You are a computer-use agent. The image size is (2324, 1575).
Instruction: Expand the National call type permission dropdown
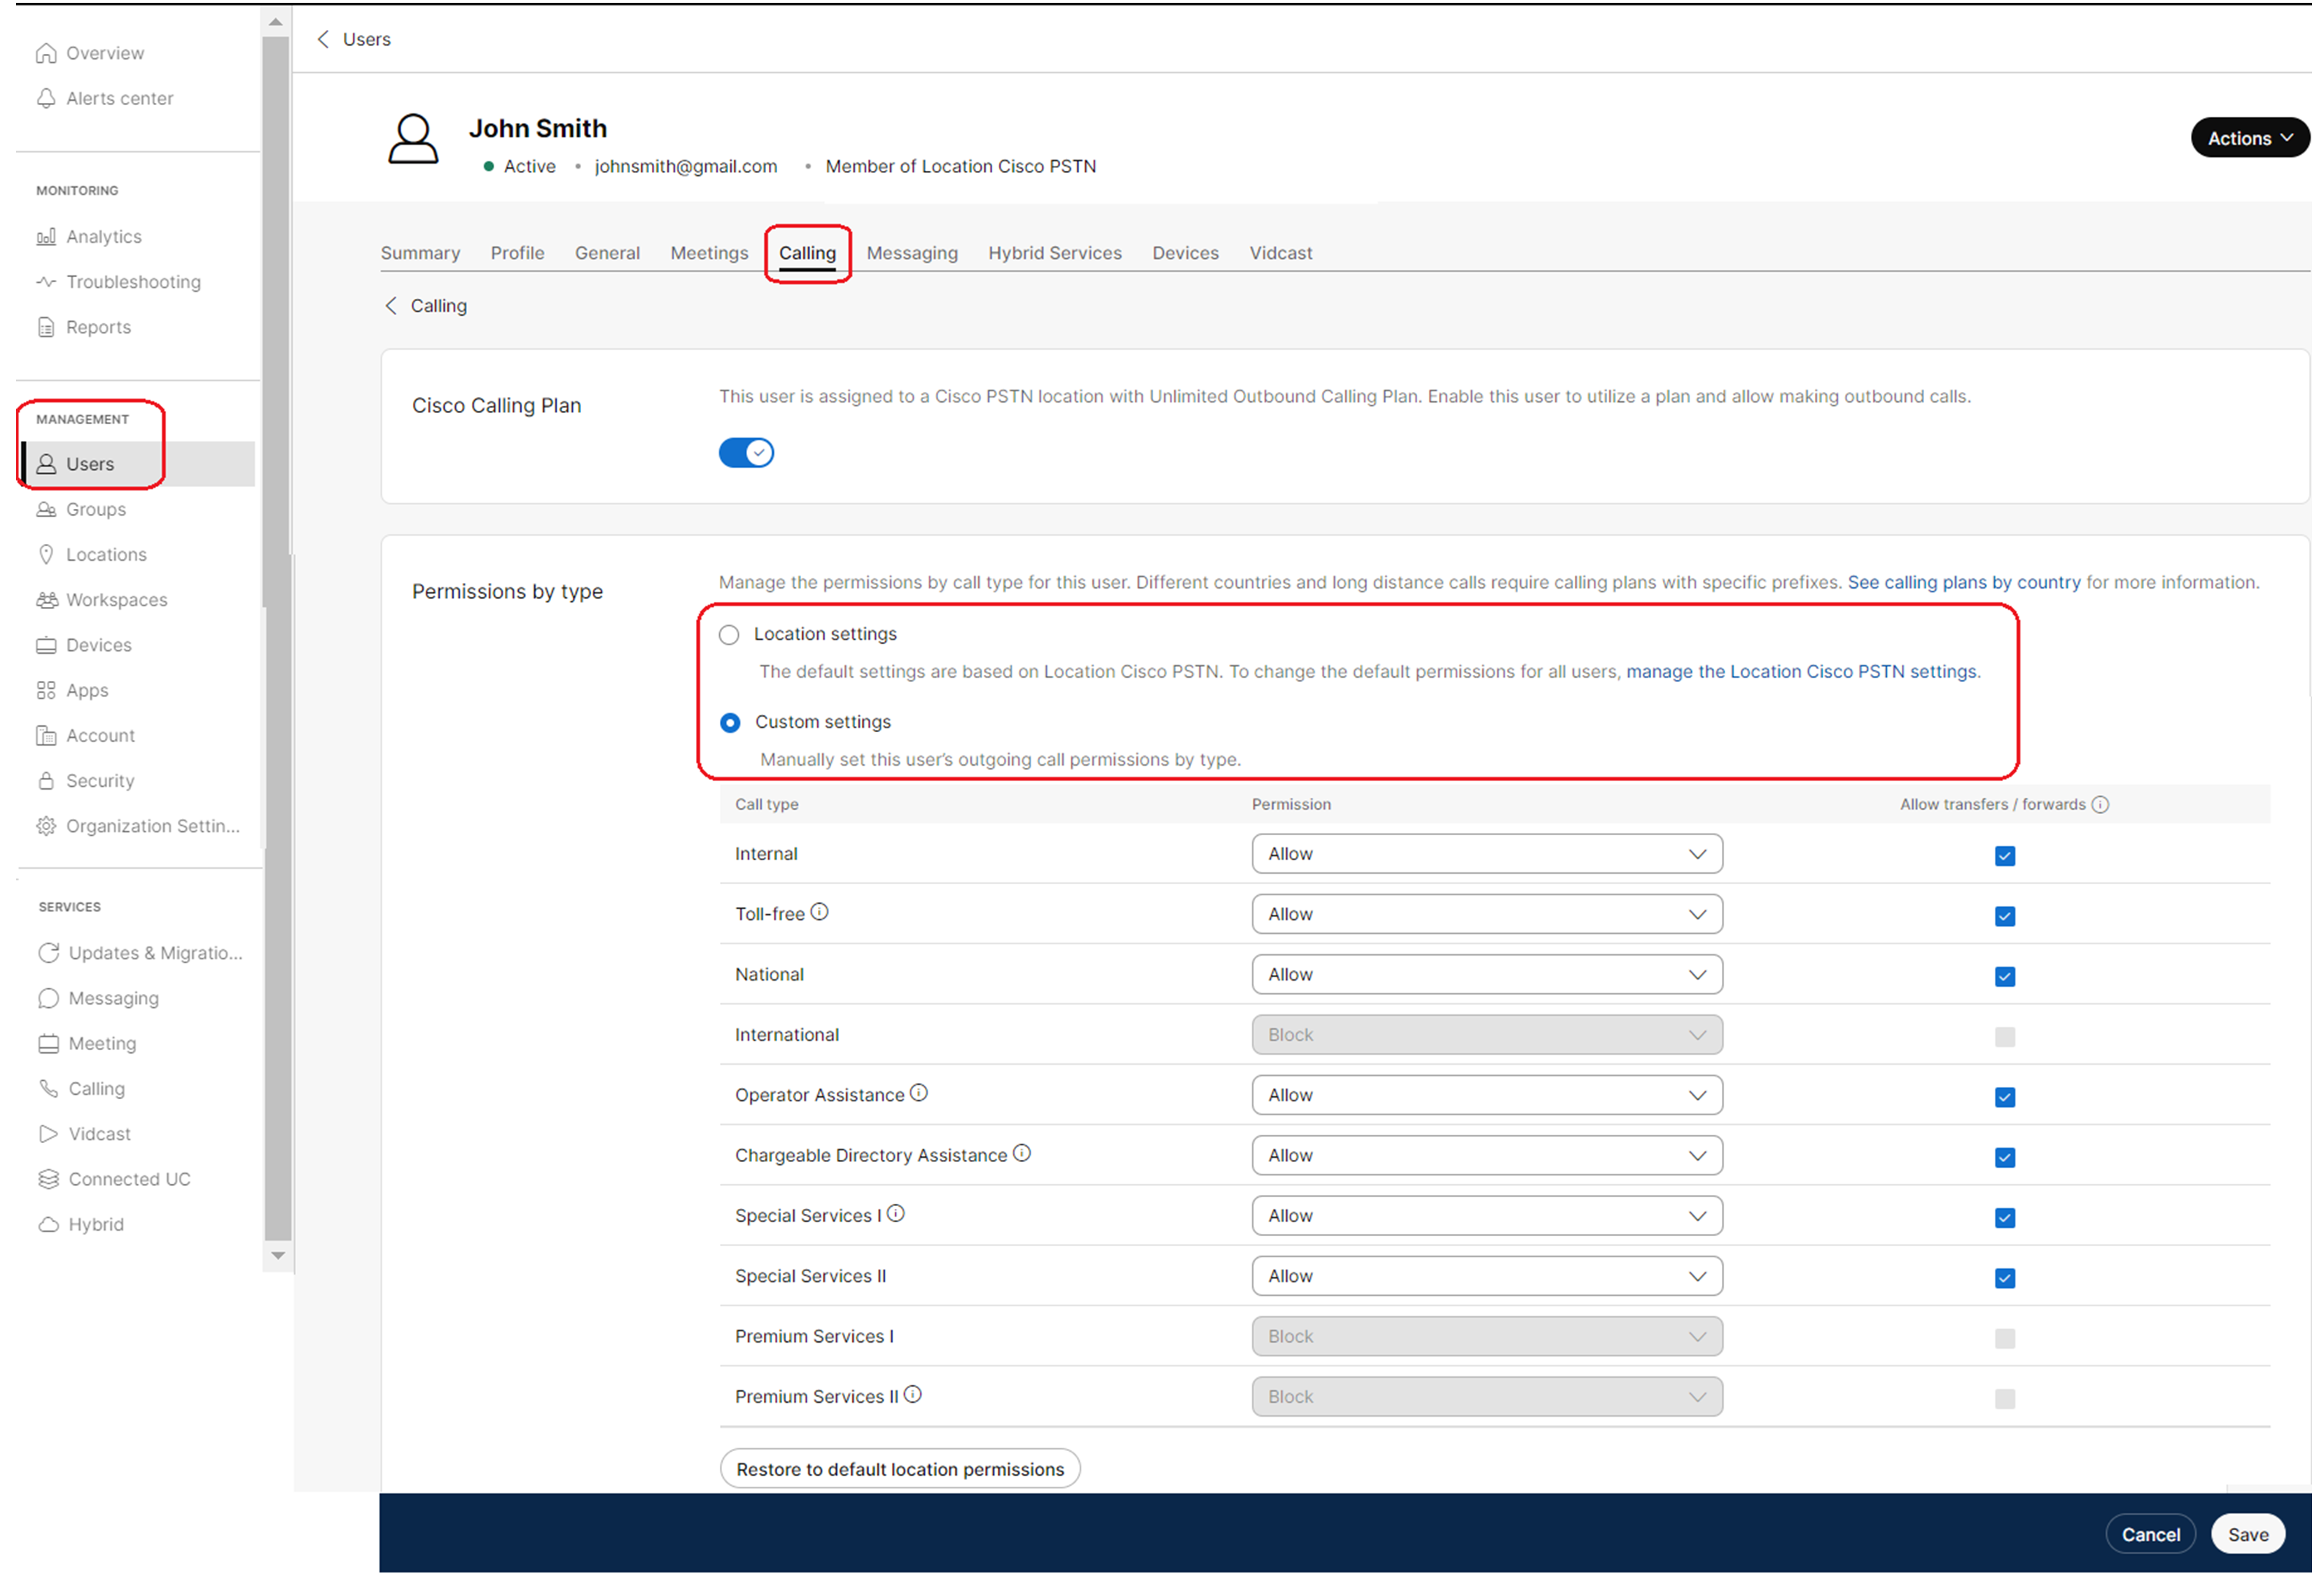[1698, 974]
